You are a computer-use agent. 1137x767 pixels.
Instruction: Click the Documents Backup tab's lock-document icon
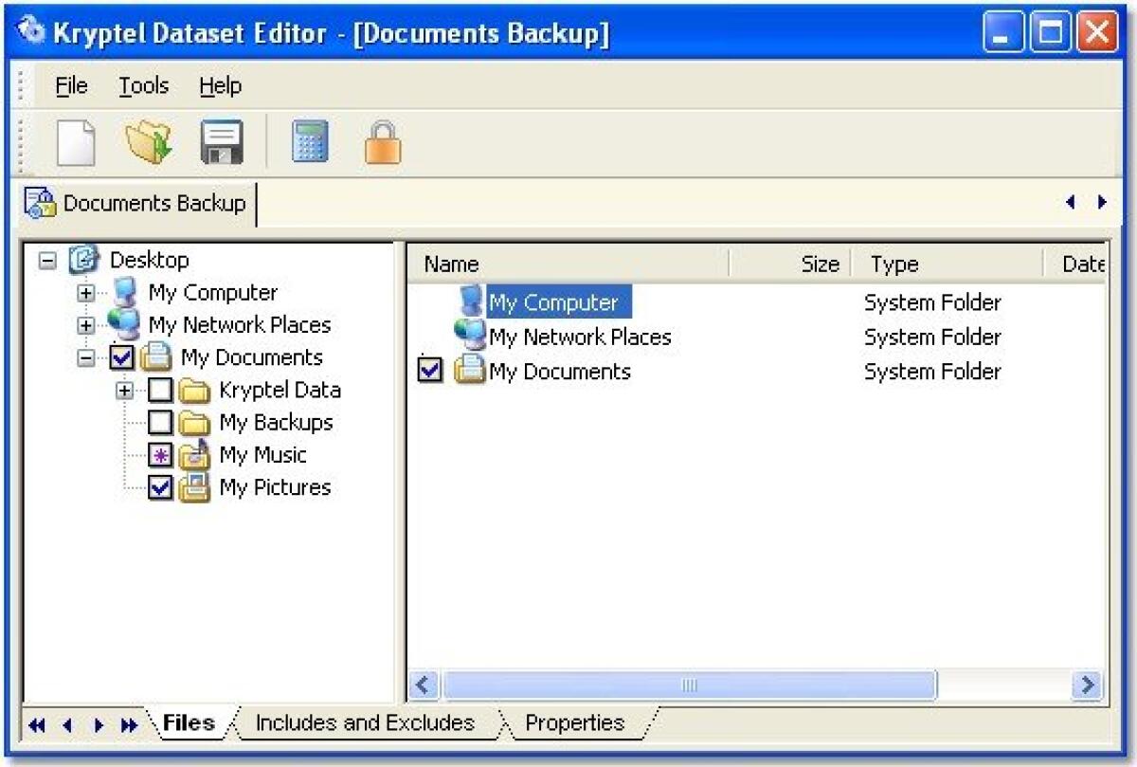(40, 202)
